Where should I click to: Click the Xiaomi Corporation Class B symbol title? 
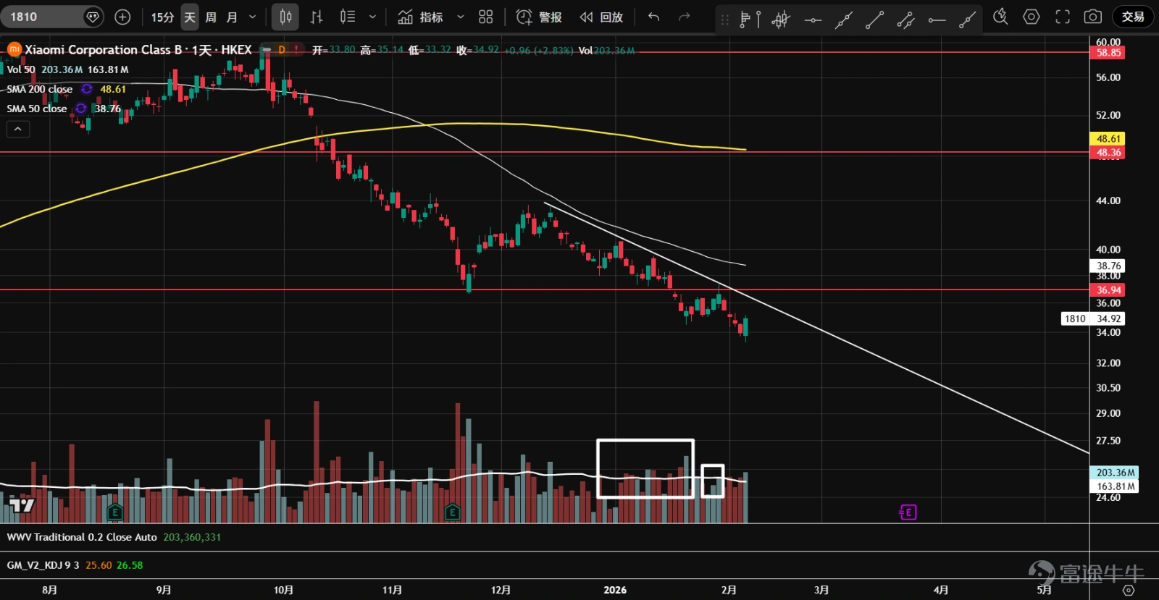tap(138, 50)
